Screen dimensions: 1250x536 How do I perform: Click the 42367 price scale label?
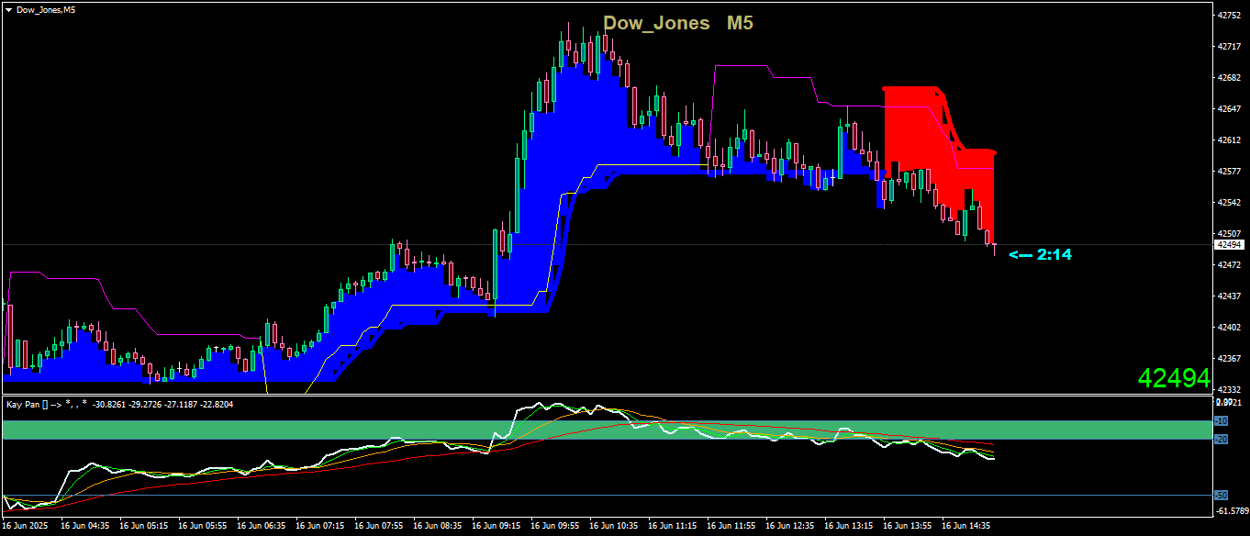(1229, 359)
